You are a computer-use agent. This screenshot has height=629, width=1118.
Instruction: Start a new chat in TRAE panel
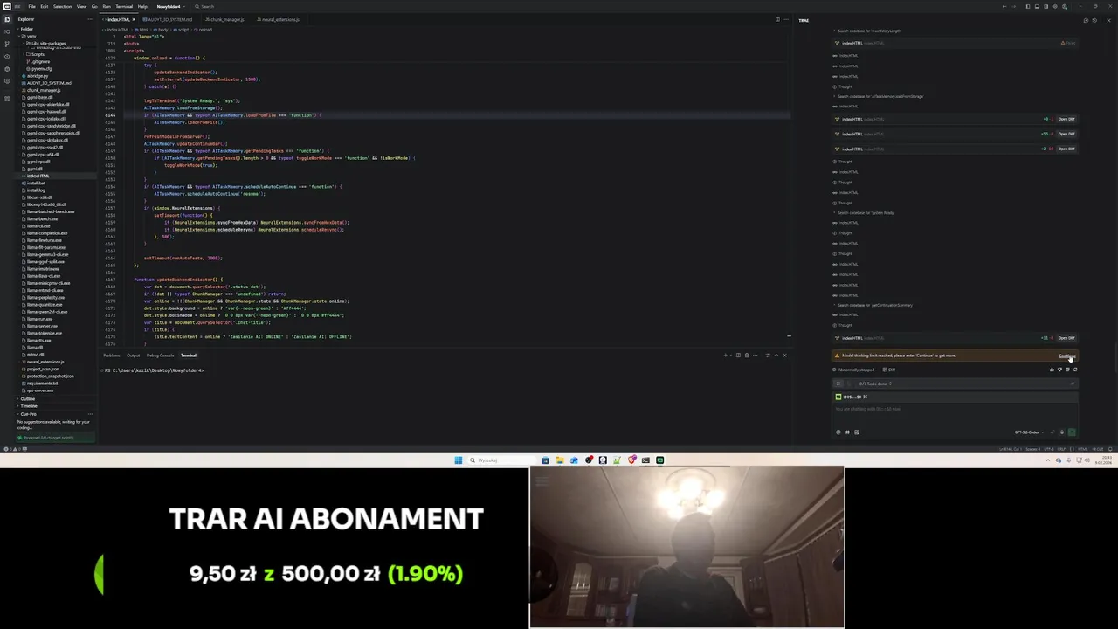point(1086,20)
